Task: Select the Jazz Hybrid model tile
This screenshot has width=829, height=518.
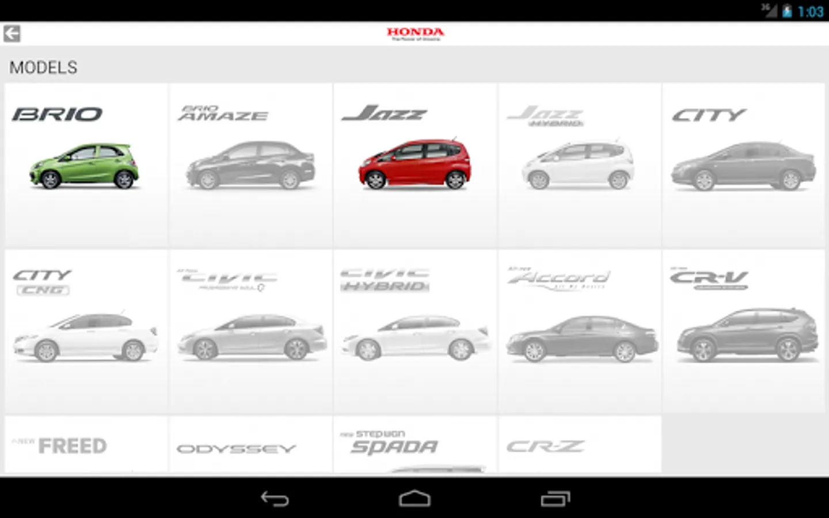Action: (x=580, y=166)
